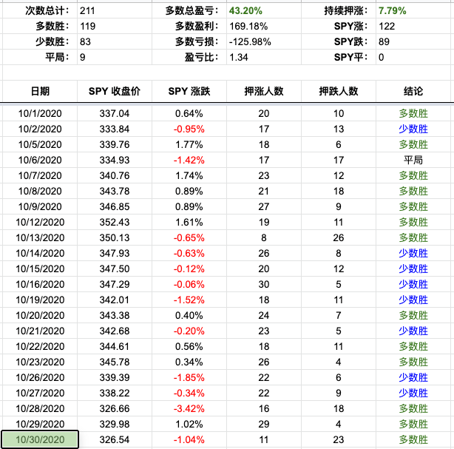Click the -0.65% change cell

tap(189, 238)
